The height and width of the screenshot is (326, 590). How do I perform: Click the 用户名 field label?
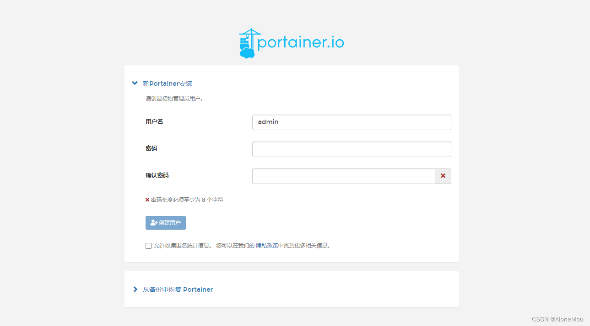[154, 122]
